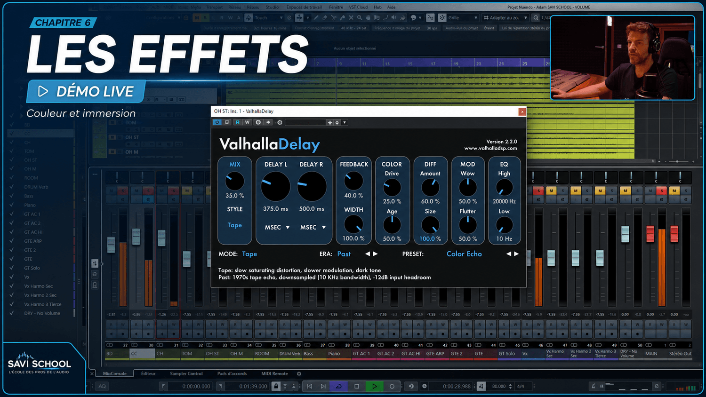
Task: Open the Touch automation mode dropdown
Action: (x=269, y=18)
